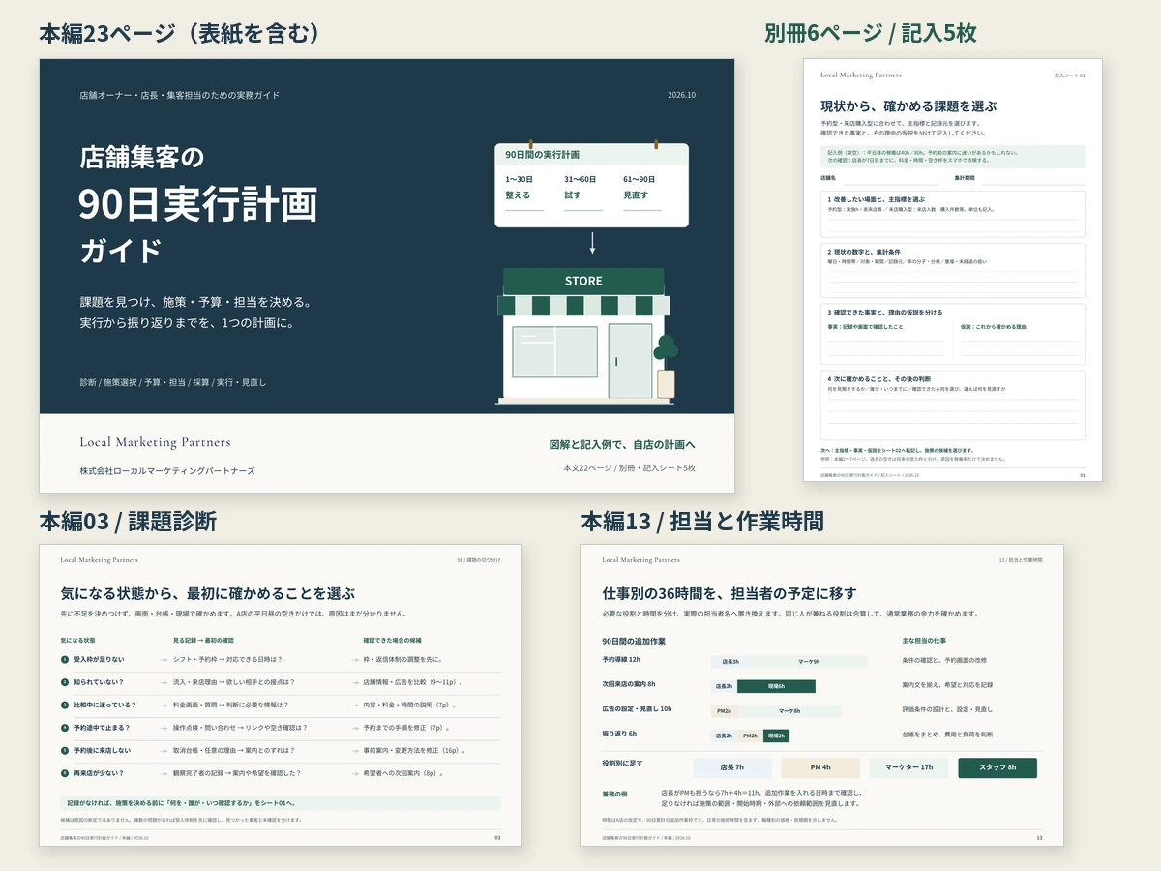Click section 4 次に確かめることと、その後の判断
Image resolution: width=1161 pixels, height=871 pixels.
953,405
